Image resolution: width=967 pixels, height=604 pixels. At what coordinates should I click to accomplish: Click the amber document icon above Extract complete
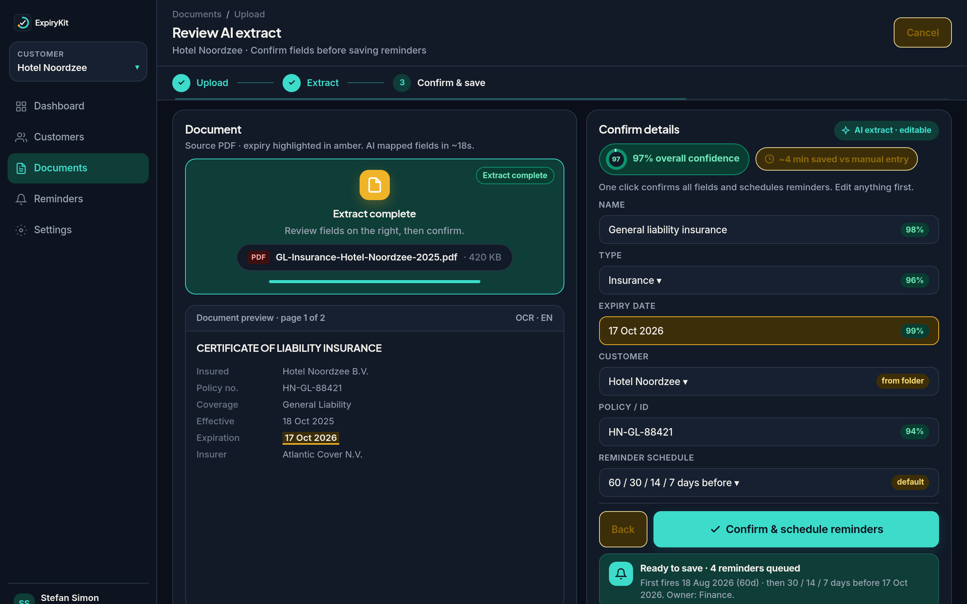click(374, 185)
